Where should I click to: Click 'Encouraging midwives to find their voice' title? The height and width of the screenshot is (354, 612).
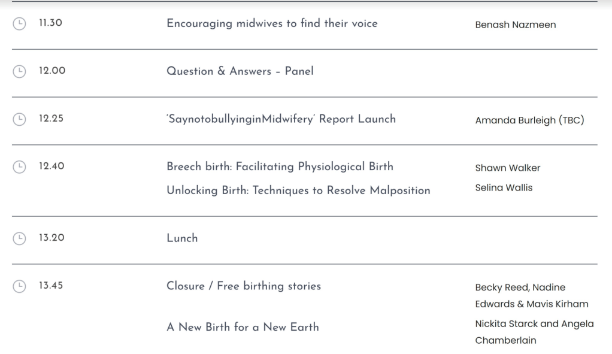click(272, 23)
